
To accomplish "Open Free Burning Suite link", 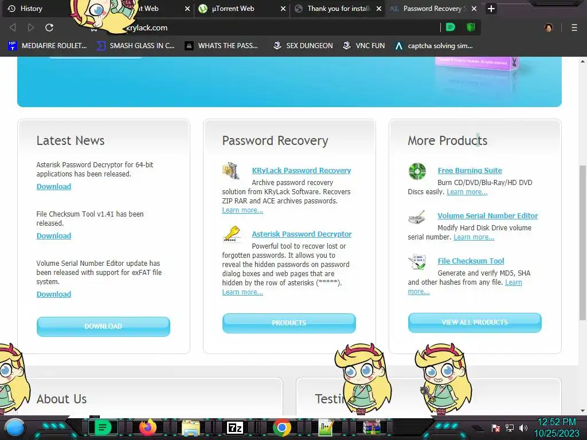I will click(x=470, y=170).
